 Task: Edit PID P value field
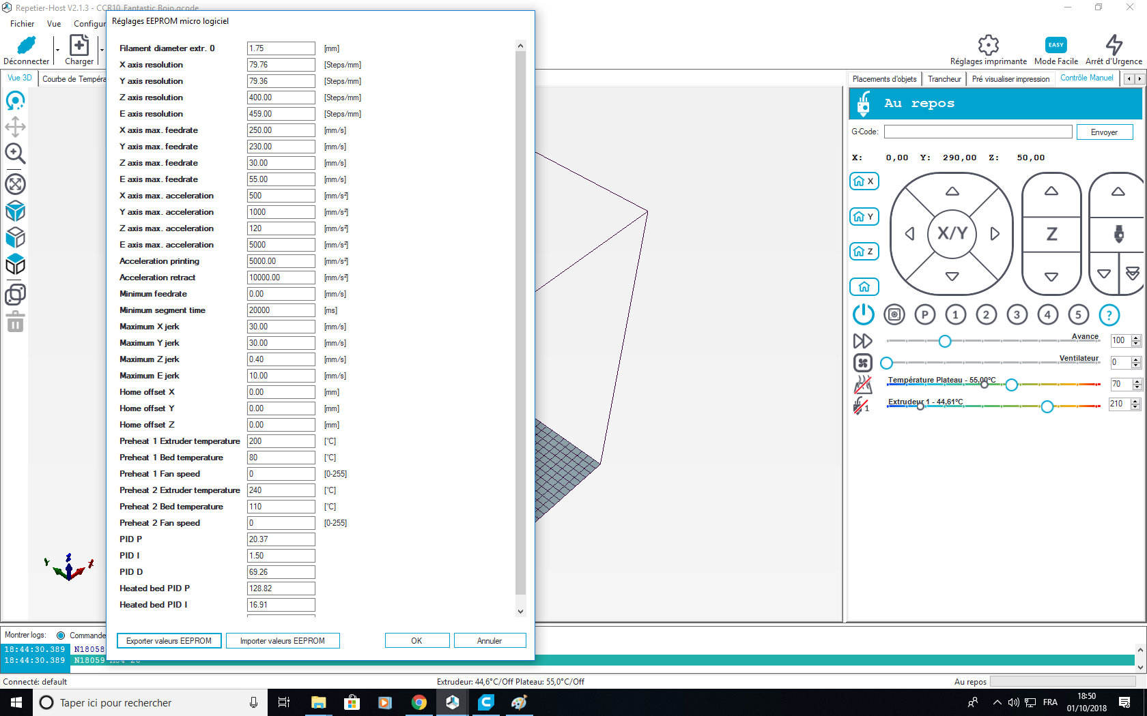click(281, 539)
